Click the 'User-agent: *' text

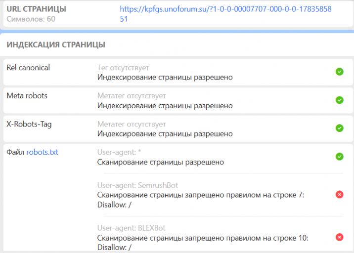119,152
